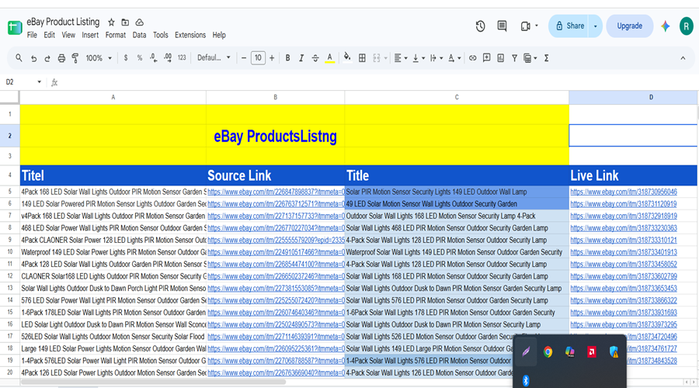The image size is (699, 388).
Task: Click the font size field
Action: click(258, 58)
